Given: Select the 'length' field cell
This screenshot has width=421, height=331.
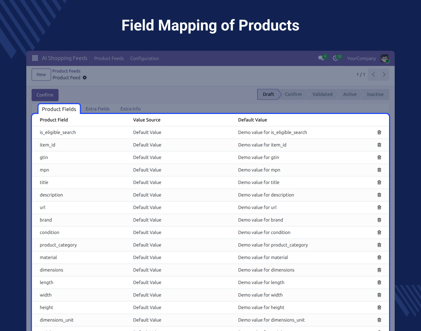Looking at the screenshot, I should 47,282.
